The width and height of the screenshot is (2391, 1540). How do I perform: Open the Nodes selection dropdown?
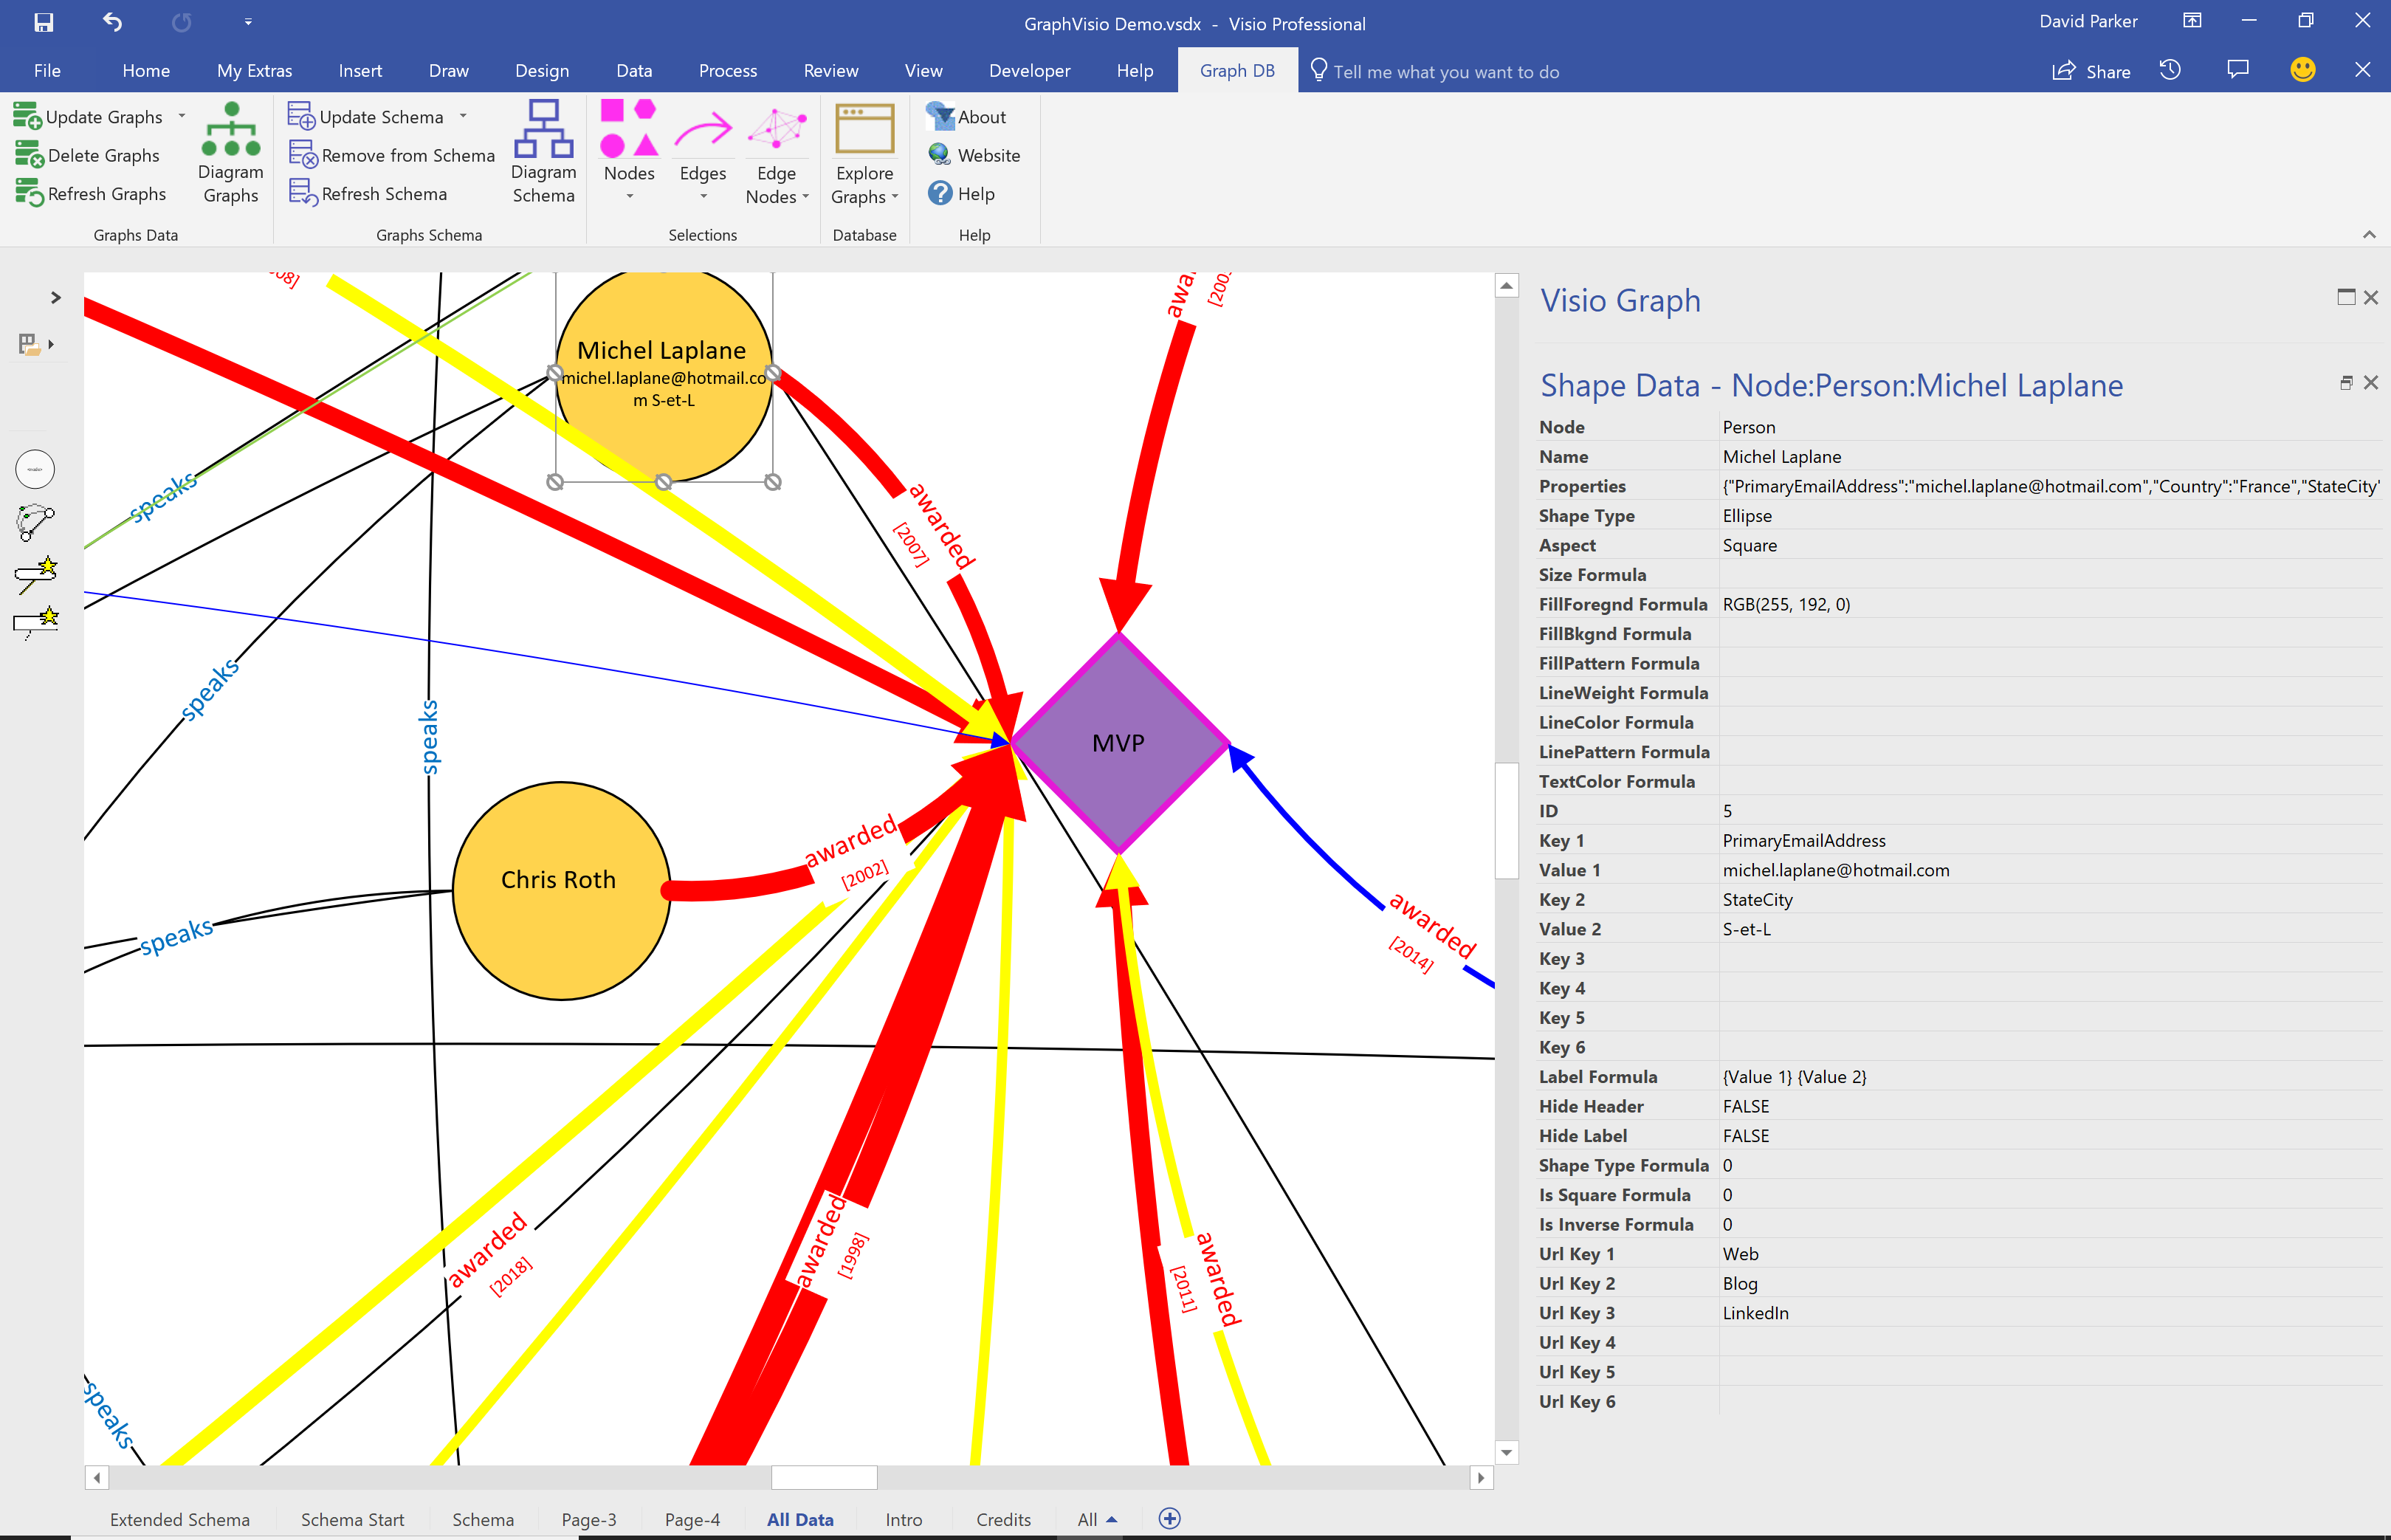coord(629,197)
